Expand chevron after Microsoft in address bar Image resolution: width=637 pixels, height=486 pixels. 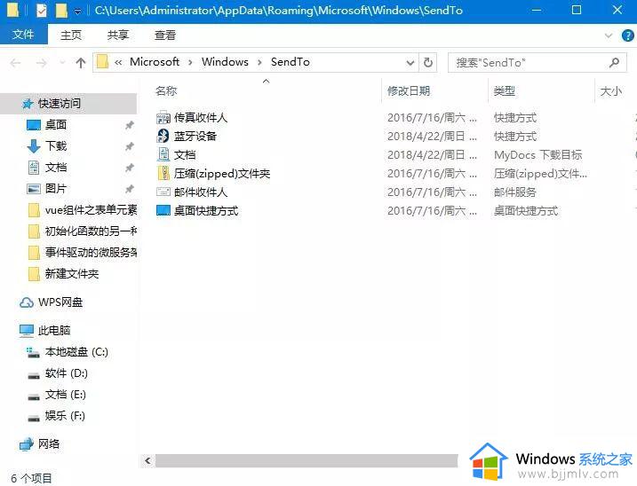coord(190,62)
